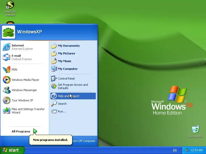Select the Recycle Bin desktop icon
The image size is (206, 154).
(x=195, y=132)
